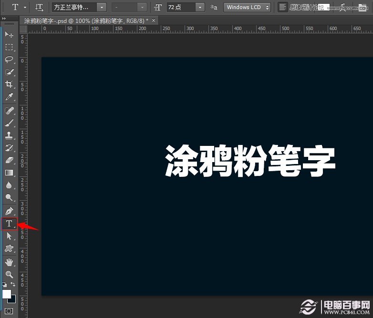Viewport: 373px width, 318px height.
Task: Pick the Pen tool
Action: point(9,211)
